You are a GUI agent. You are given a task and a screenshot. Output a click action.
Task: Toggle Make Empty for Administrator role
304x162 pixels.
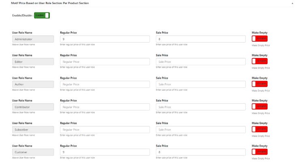pyautogui.click(x=259, y=38)
